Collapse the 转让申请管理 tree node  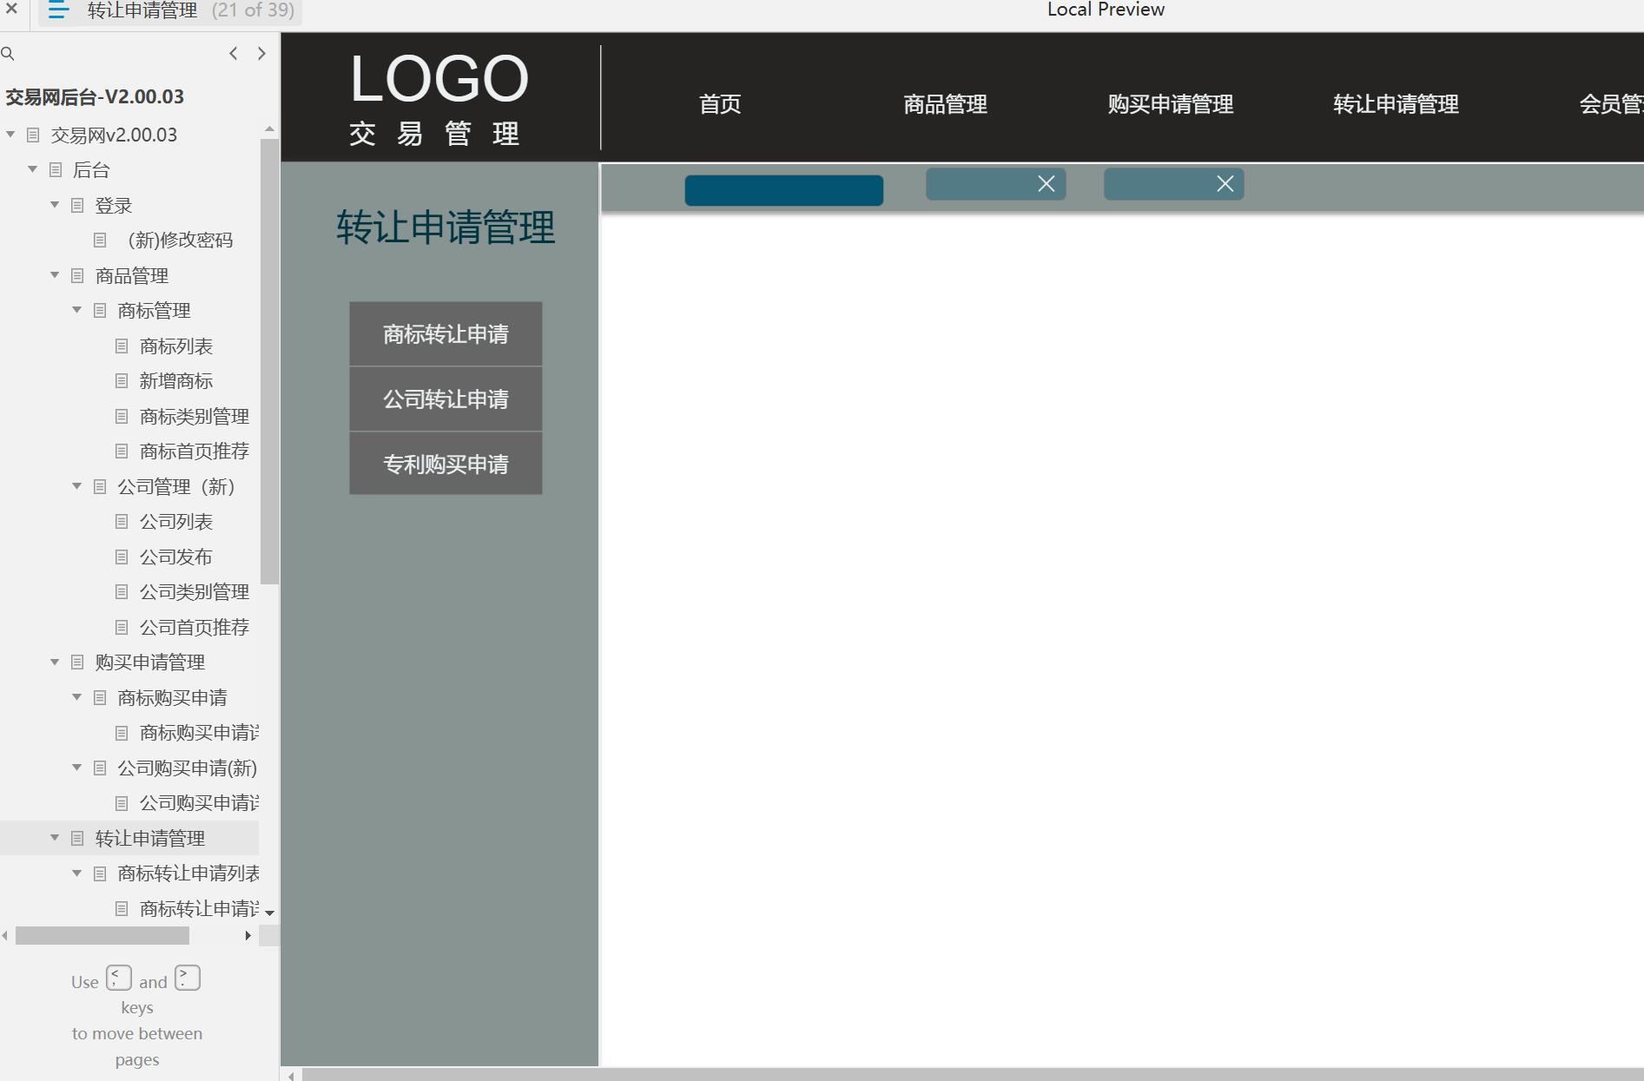click(55, 838)
